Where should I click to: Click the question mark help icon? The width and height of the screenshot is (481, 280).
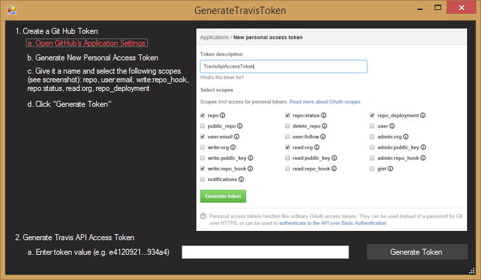point(202,216)
